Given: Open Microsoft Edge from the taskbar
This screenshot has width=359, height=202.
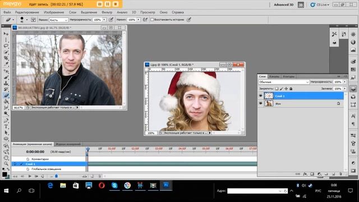Looking at the screenshot, I should click(50, 185).
